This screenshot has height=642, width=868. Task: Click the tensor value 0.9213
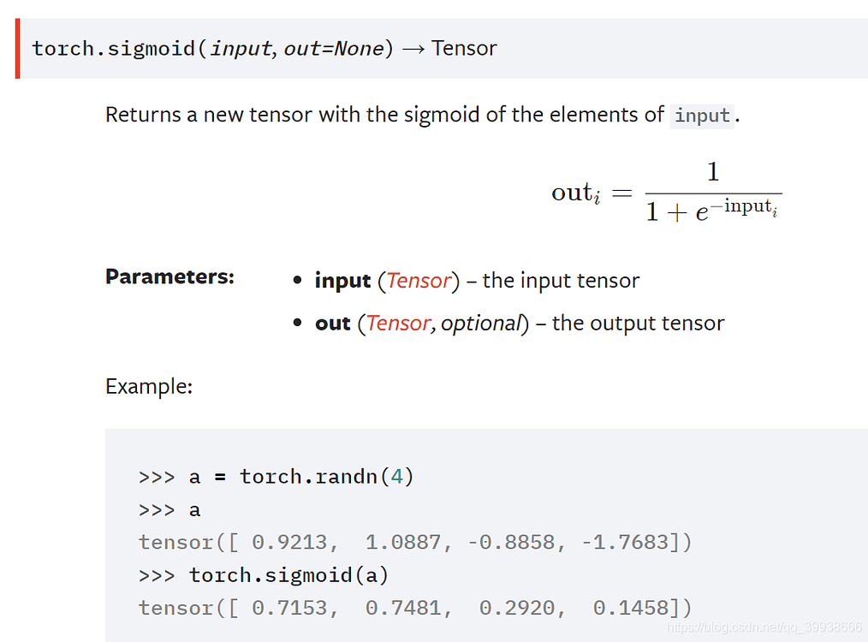289,543
